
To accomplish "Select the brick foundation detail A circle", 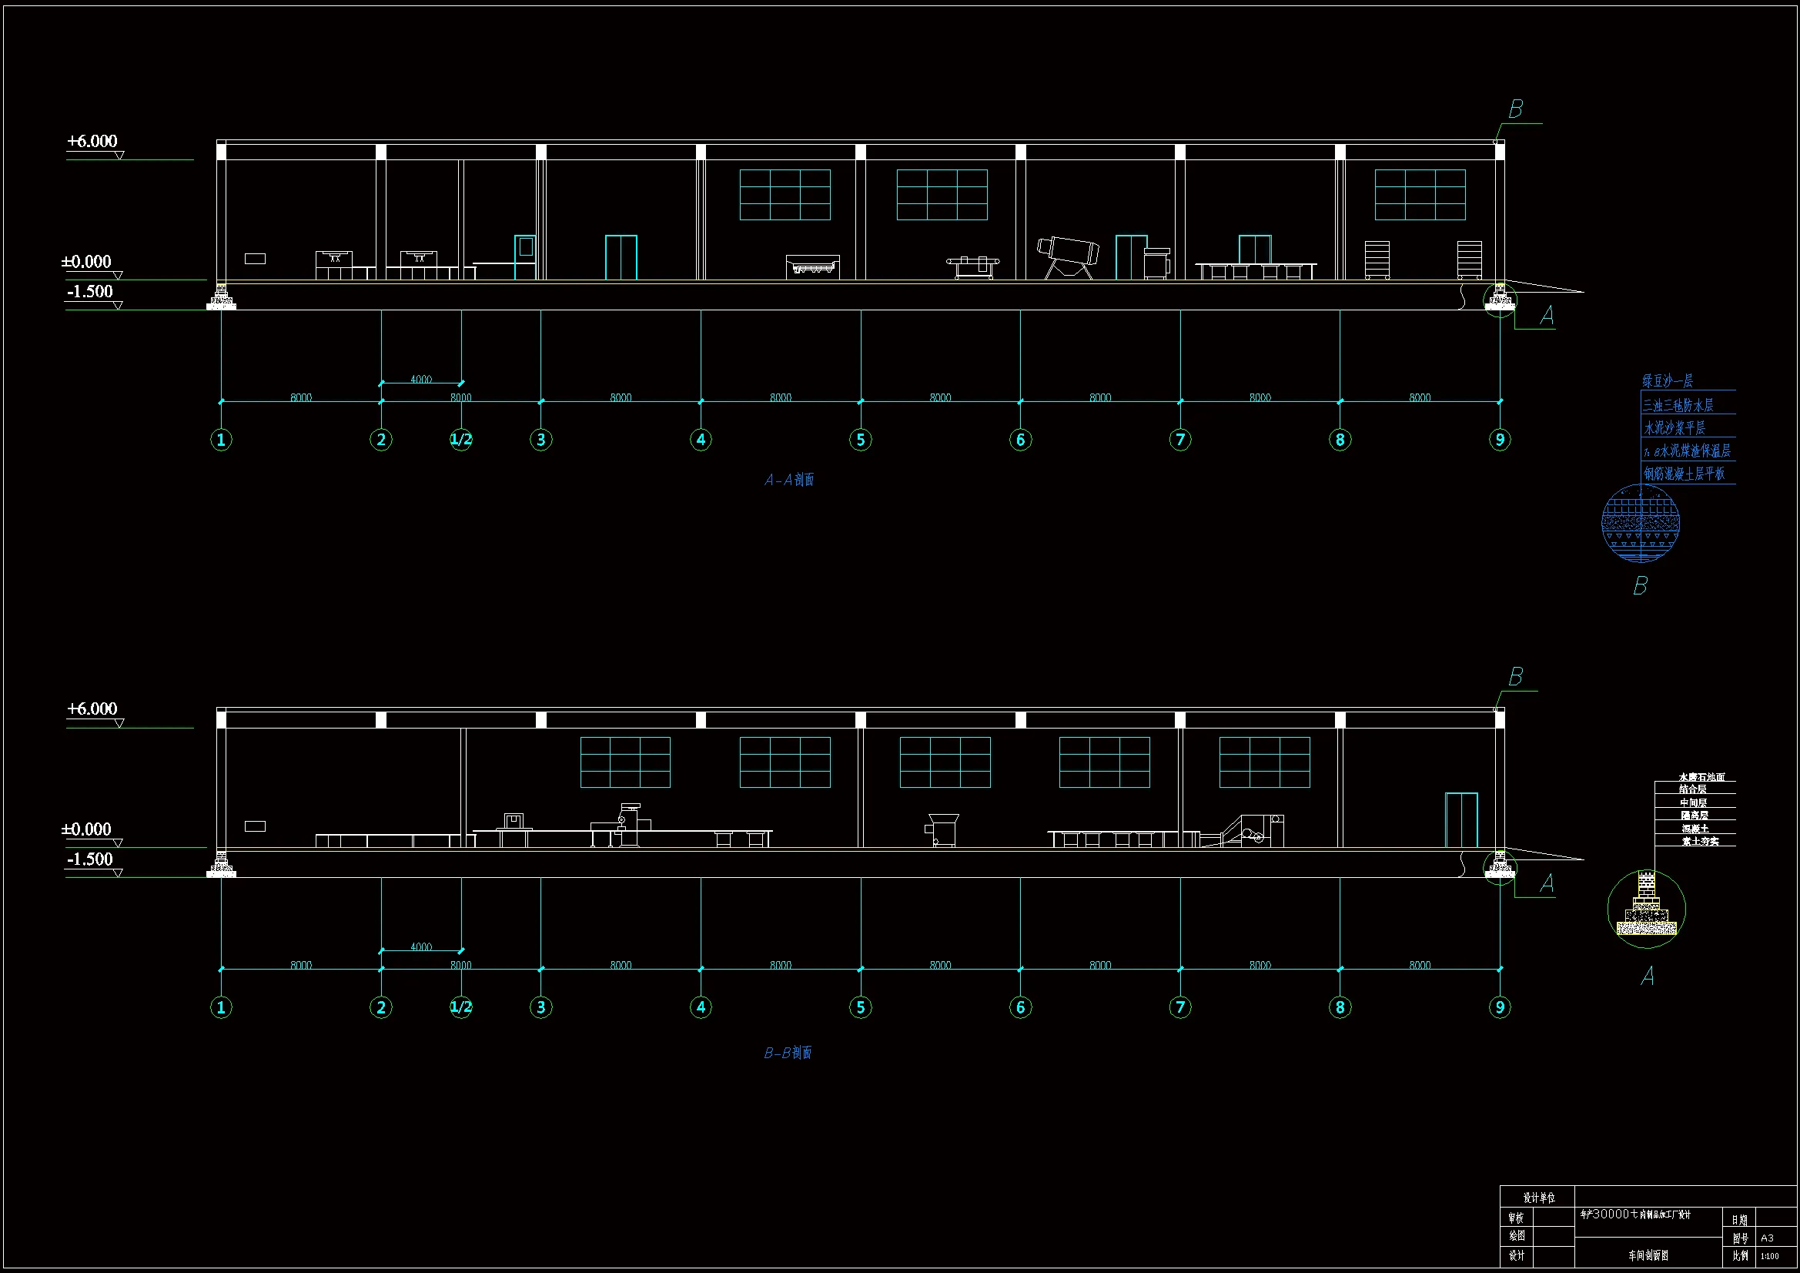I will 1646,908.
